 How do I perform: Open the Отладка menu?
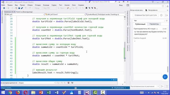pyautogui.click(x=38, y=5)
